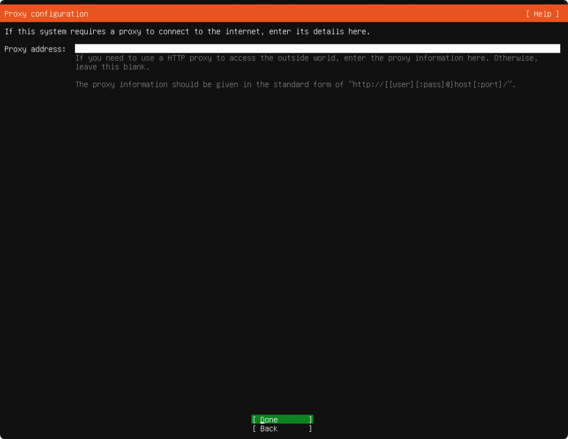Focus the Proxy address input field

[317, 49]
